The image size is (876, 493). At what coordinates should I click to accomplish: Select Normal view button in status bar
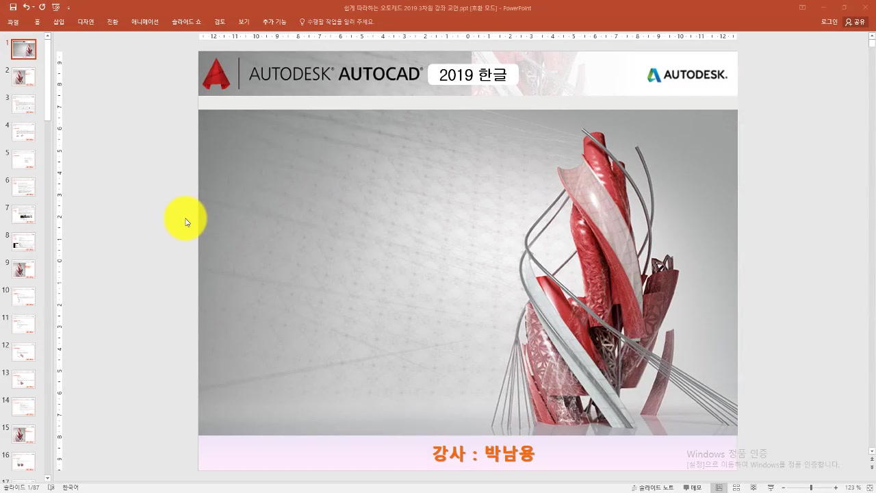(719, 488)
